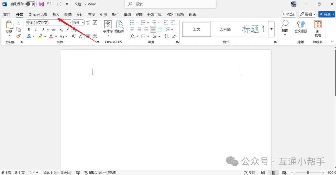Open accessibility checker in the status bar
Viewport: 336px width, 175px height.
coord(100,173)
